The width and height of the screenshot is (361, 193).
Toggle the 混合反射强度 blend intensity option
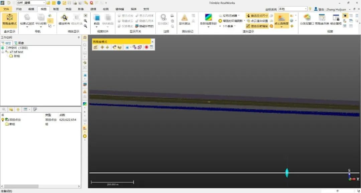point(257,26)
